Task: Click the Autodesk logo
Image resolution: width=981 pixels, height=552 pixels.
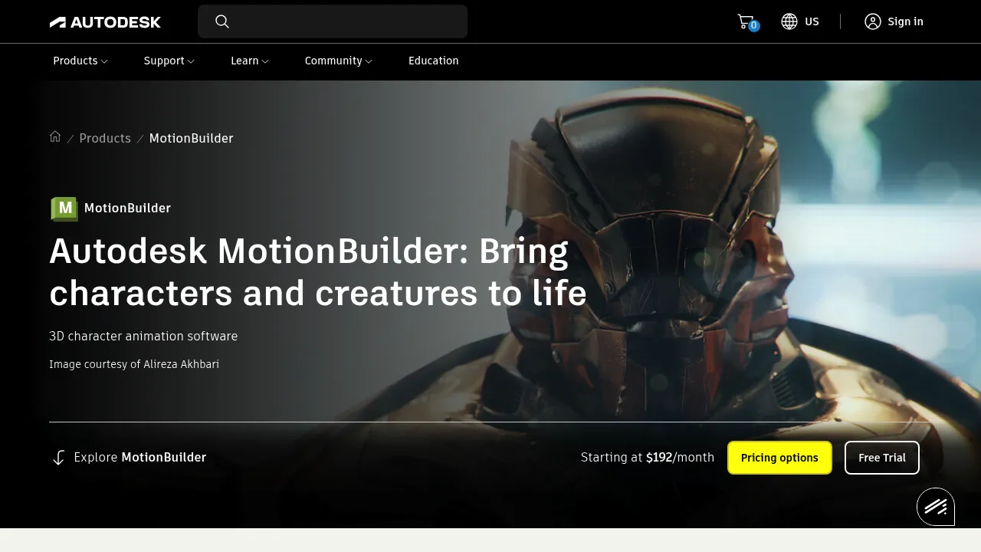Action: pos(105,22)
